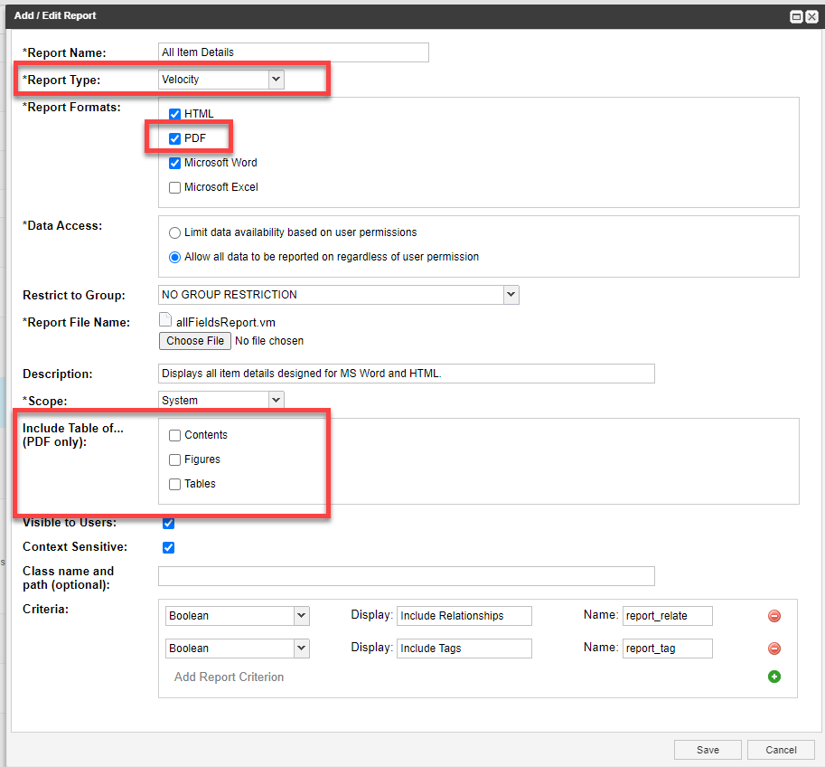825x767 pixels.
Task: Enable the Microsoft Excel format checkbox
Action: [x=174, y=187]
